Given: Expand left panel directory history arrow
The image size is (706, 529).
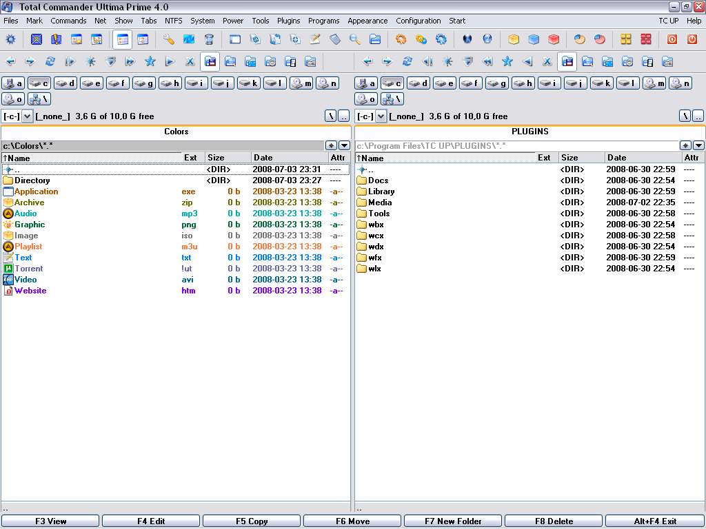Looking at the screenshot, I should tap(344, 145).
